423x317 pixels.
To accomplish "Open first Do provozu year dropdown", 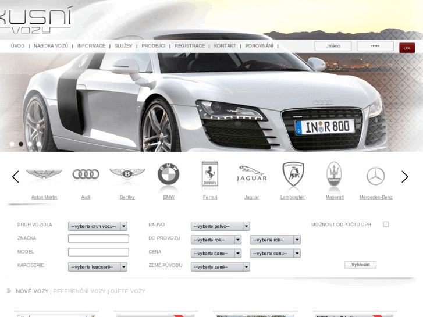I will click(x=216, y=240).
